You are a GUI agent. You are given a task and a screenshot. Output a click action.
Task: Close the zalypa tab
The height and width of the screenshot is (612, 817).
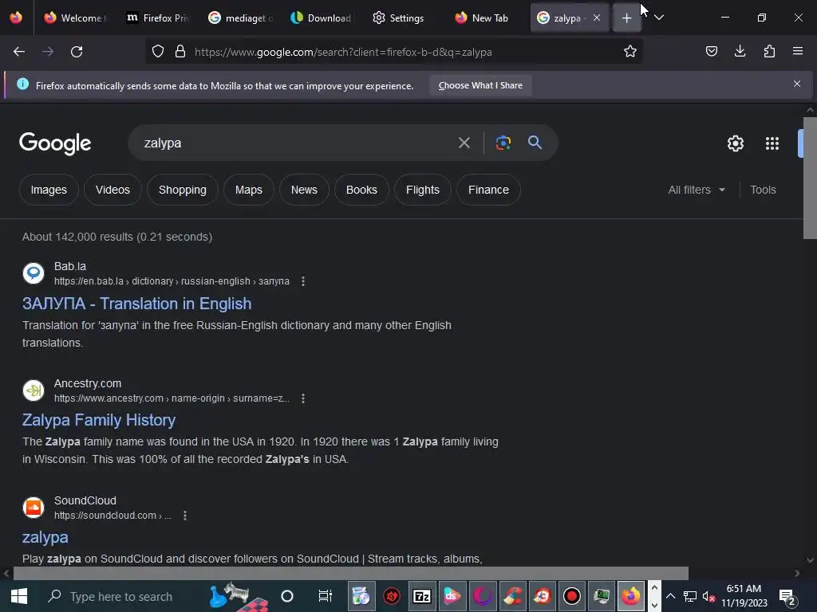[597, 18]
